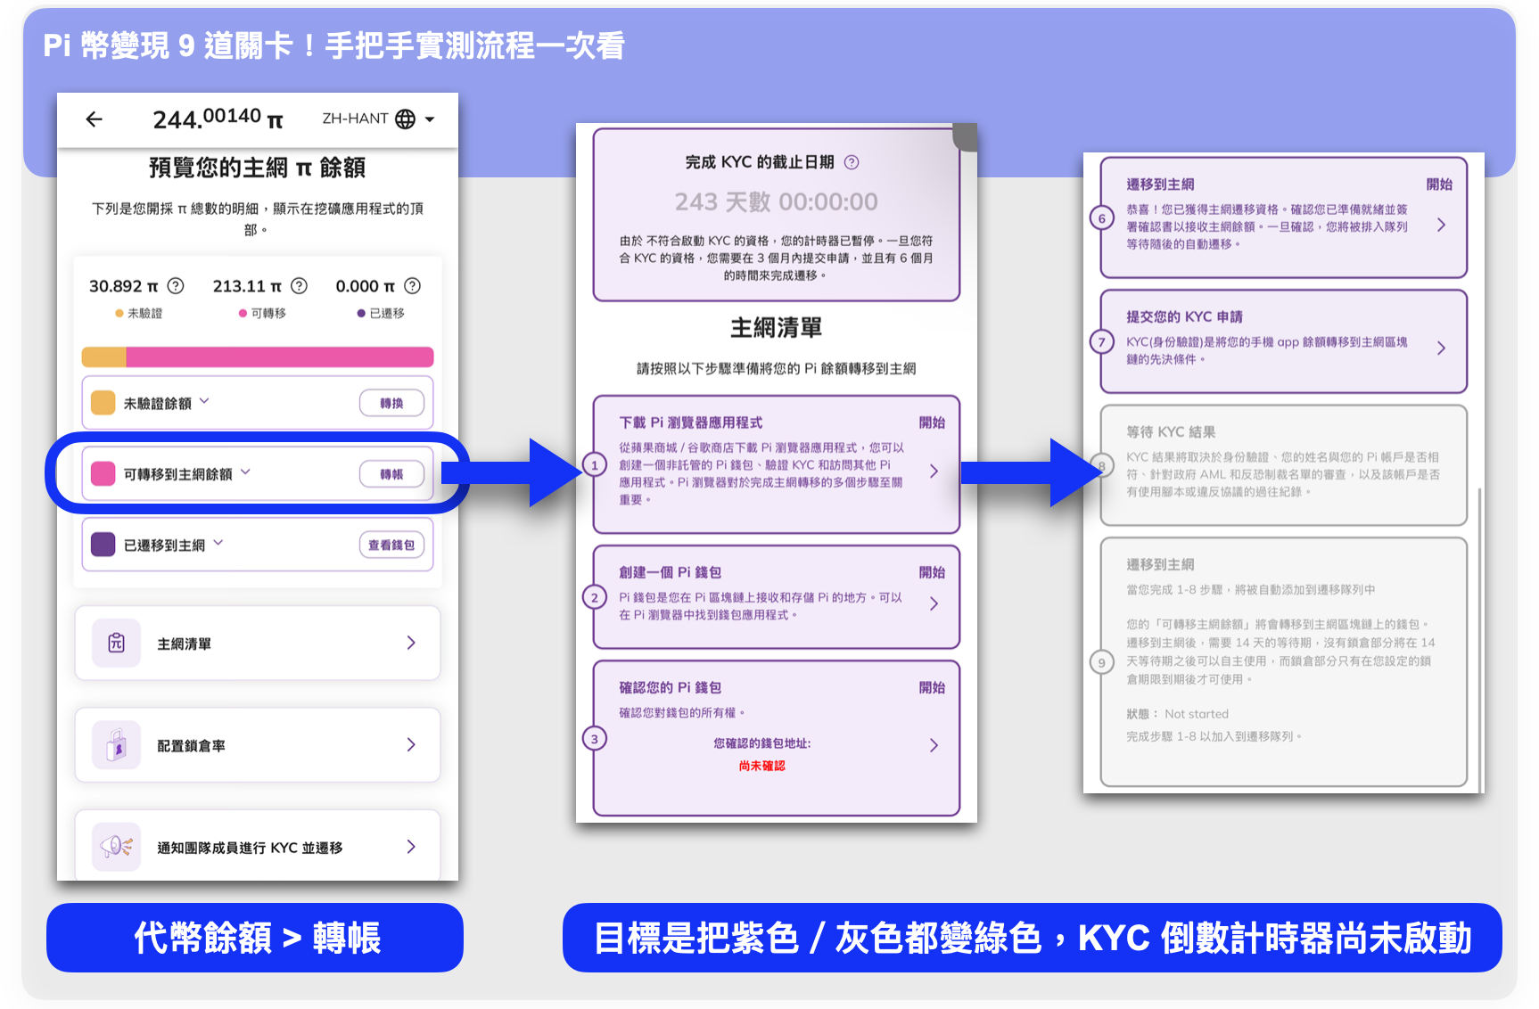Click the pink 可轉移到主網餘額 color swatch
1539x1009 pixels.
(103, 473)
